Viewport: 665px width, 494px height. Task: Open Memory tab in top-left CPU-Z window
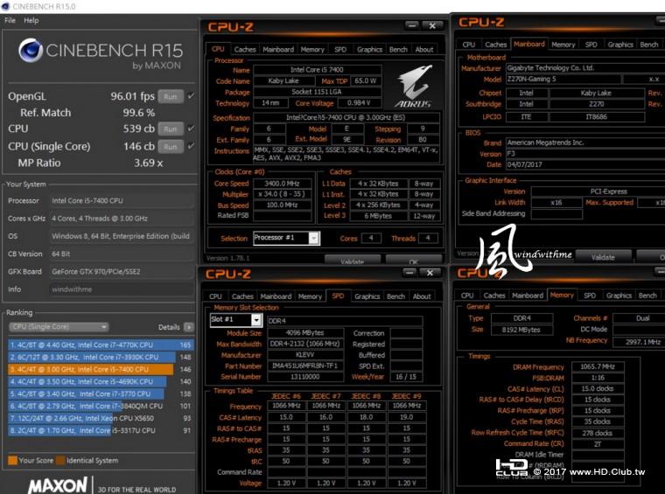pos(312,50)
